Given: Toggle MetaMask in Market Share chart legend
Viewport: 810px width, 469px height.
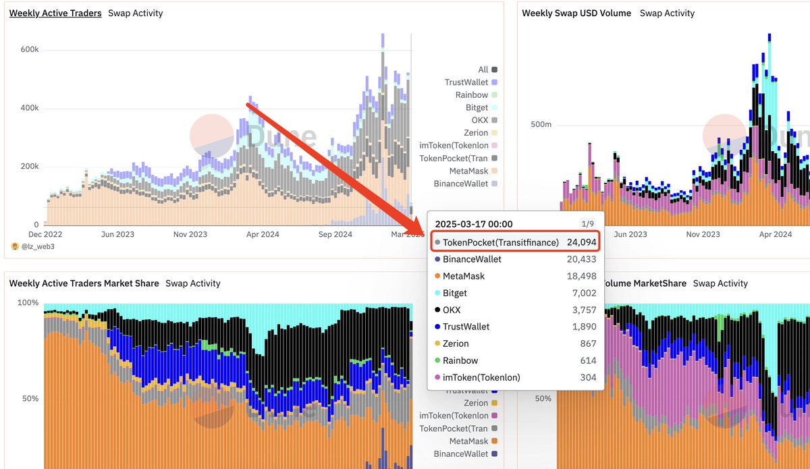Looking at the screenshot, I should click(x=475, y=441).
